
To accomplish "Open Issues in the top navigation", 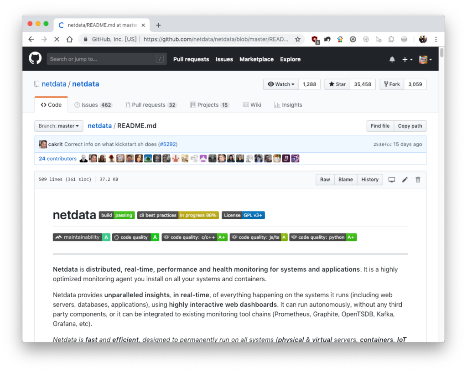I will point(224,59).
